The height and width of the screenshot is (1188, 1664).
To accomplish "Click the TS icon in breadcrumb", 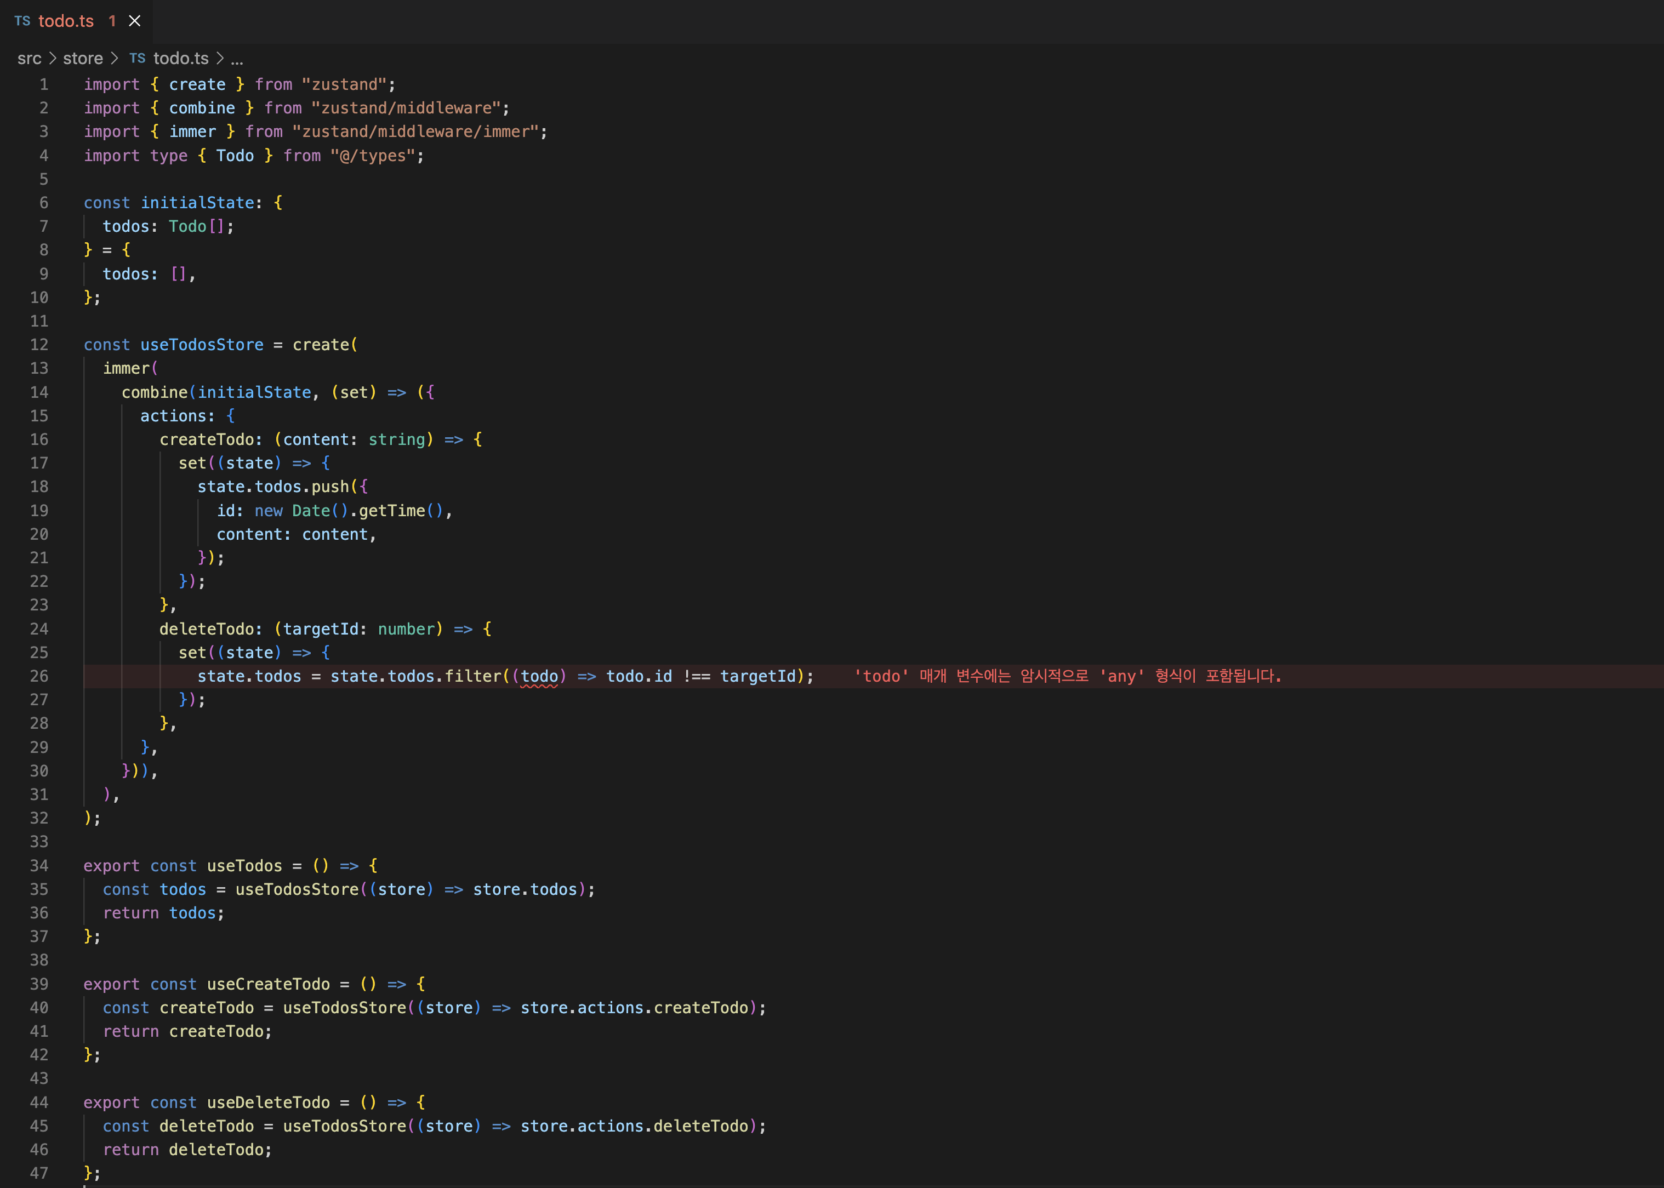I will point(138,59).
